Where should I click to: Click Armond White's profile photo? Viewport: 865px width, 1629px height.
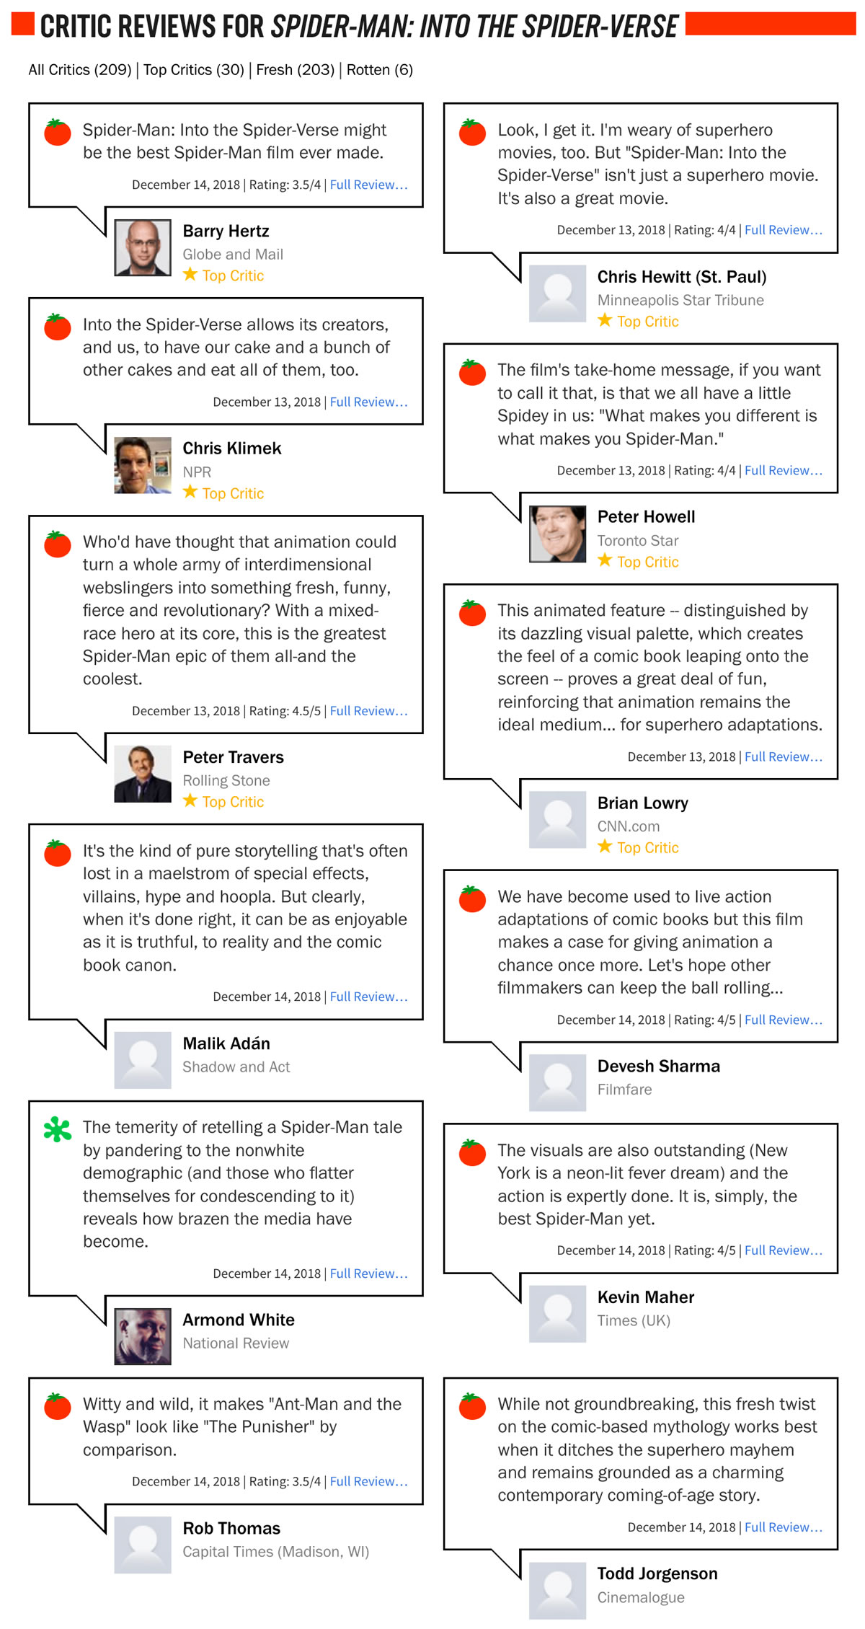[143, 1336]
